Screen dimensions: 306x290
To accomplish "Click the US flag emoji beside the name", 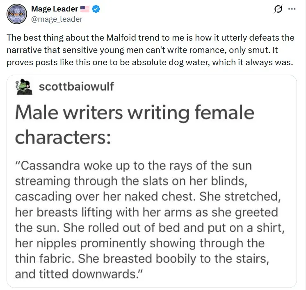I will [x=85, y=9].
